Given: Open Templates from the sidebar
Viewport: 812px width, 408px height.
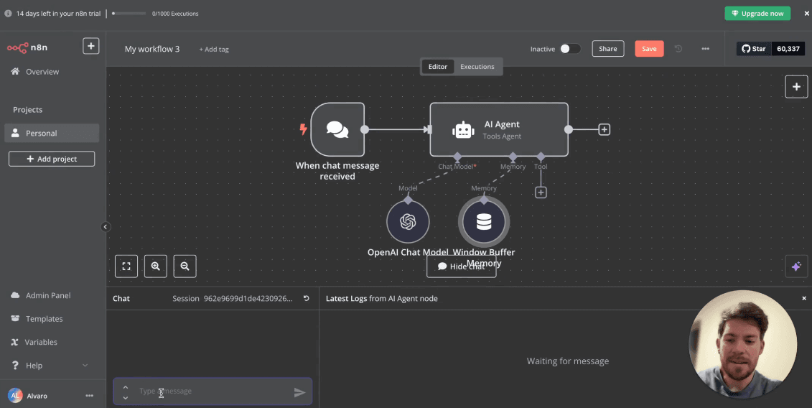Looking at the screenshot, I should (x=44, y=319).
